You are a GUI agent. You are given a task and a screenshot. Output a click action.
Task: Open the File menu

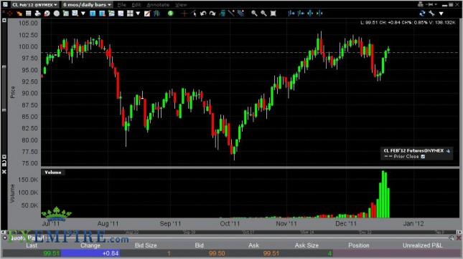121,5
